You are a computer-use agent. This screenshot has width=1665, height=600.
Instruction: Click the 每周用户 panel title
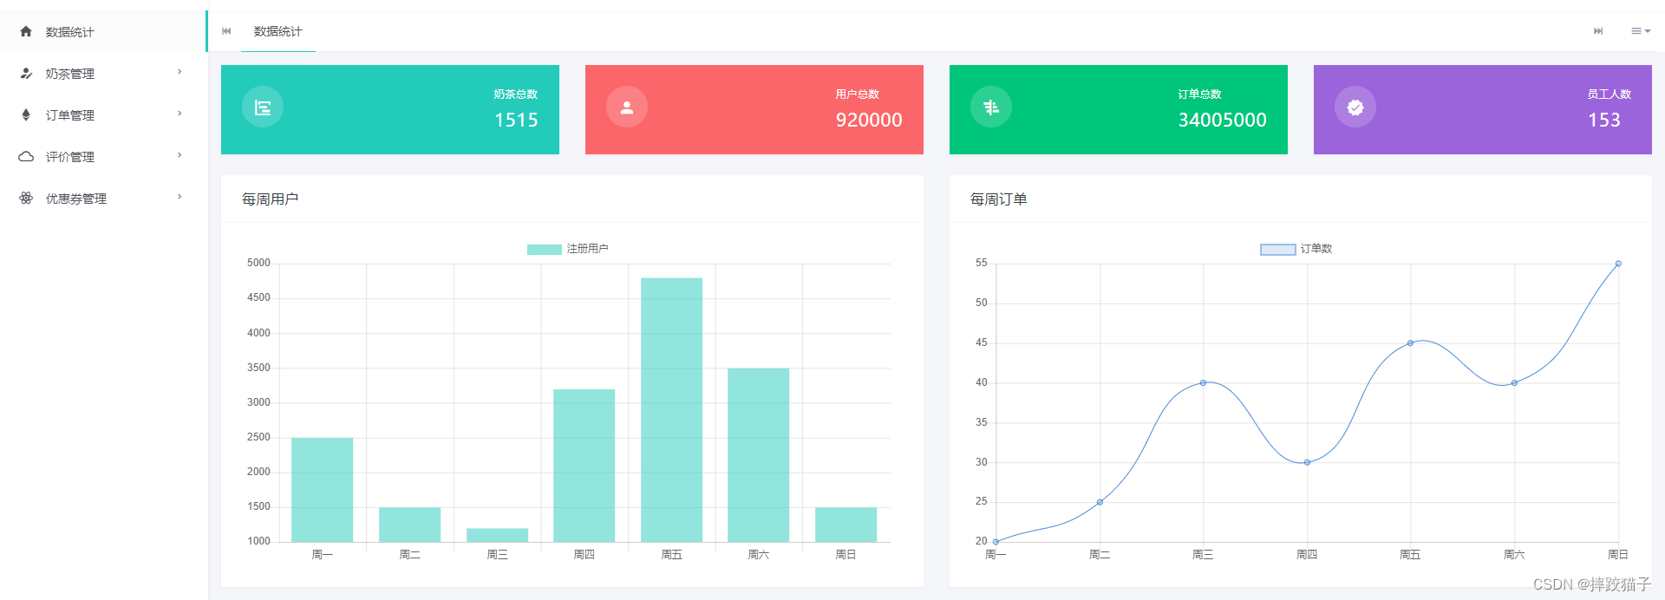click(x=270, y=199)
